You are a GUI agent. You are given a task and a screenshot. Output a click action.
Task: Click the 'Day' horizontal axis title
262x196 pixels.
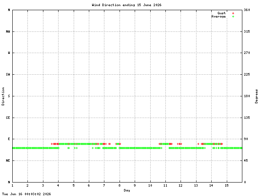[x=127, y=190]
